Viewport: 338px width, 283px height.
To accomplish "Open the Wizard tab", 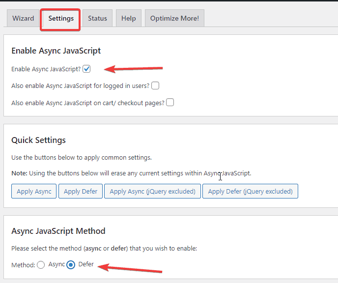I will coord(23,19).
